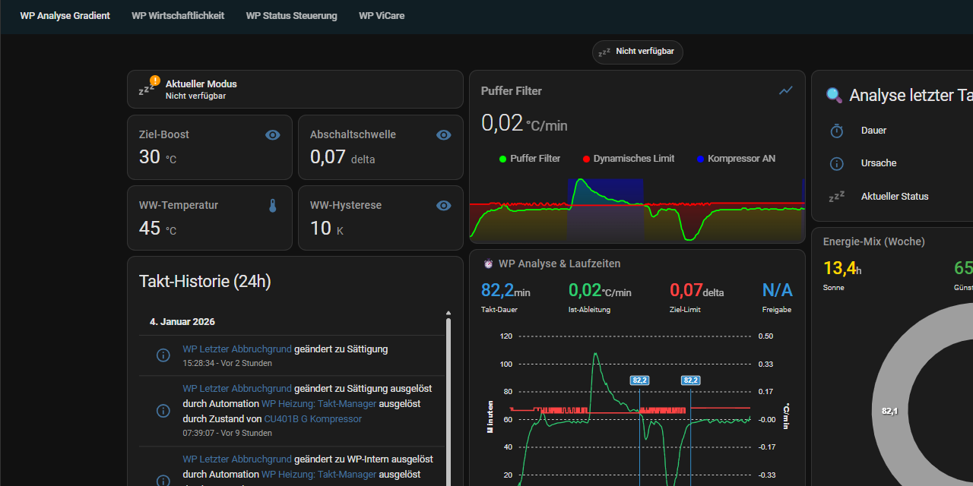Open the trend chart icon on Puffer Filter card
The height and width of the screenshot is (486, 973).
click(785, 90)
